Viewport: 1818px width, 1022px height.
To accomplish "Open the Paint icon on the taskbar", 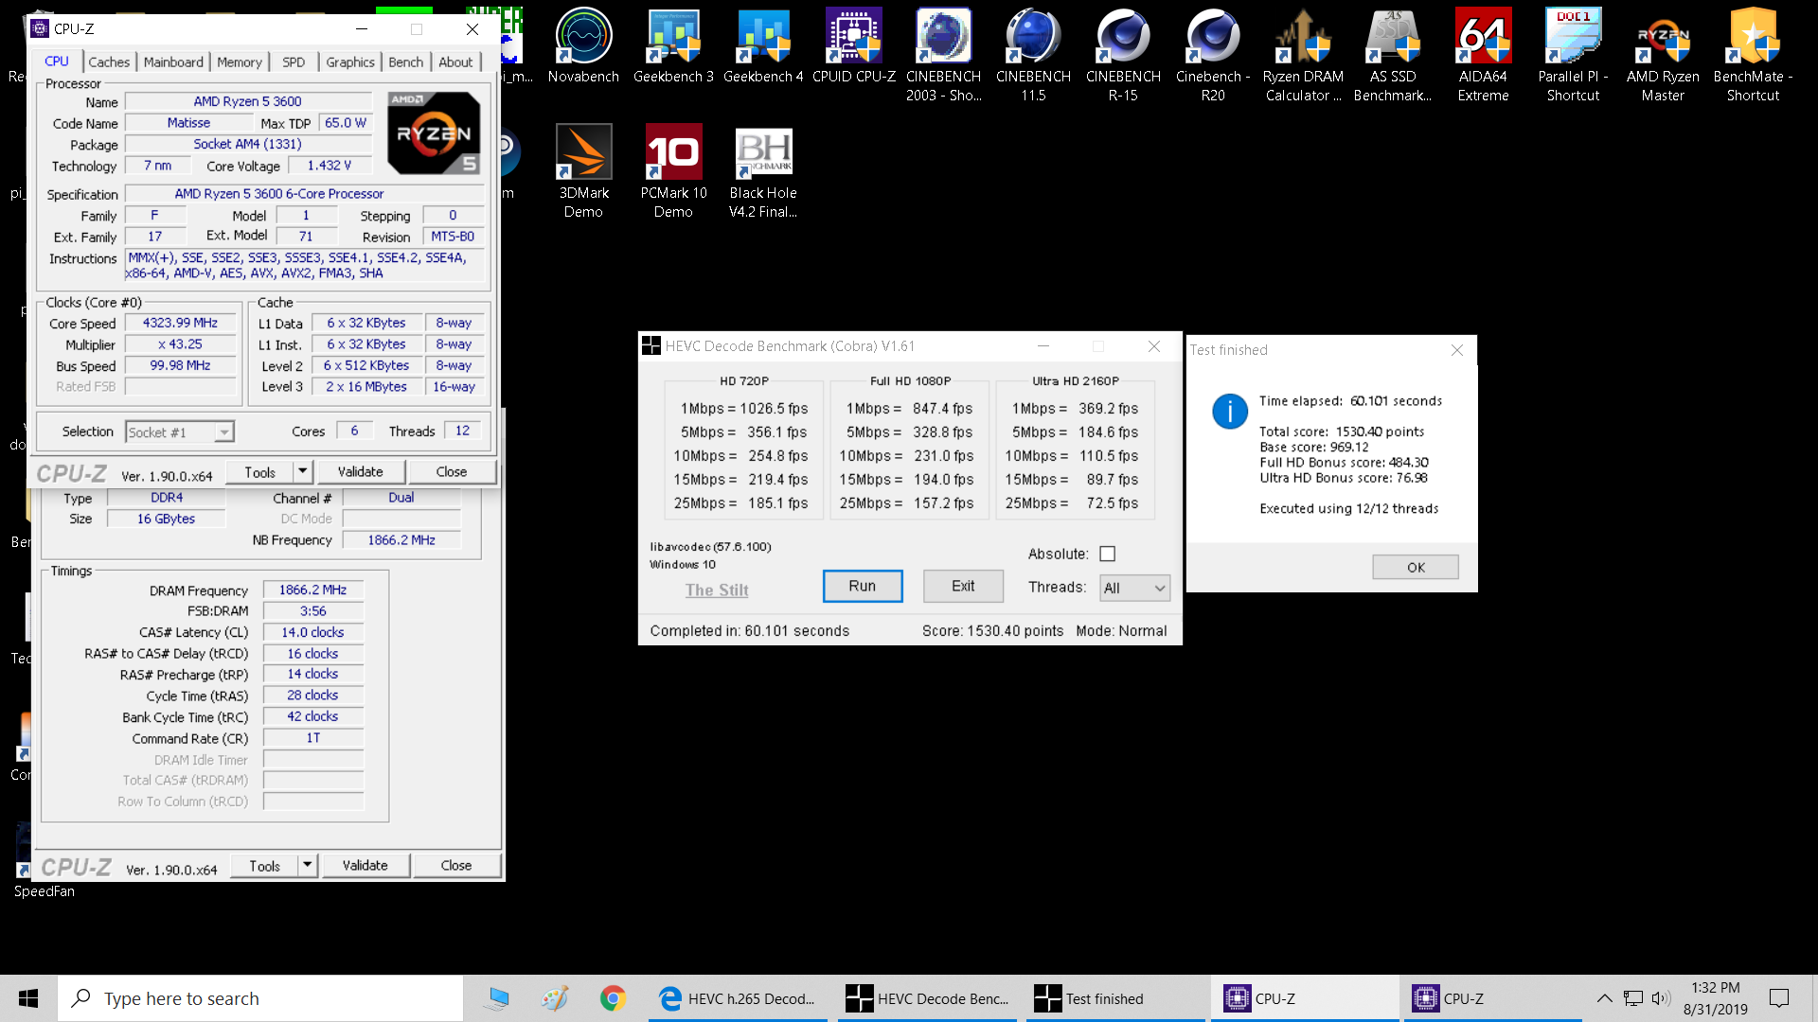I will 555,998.
